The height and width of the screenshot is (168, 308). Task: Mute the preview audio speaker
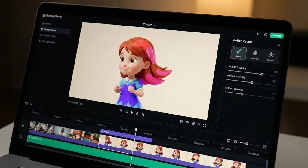(x=187, y=123)
